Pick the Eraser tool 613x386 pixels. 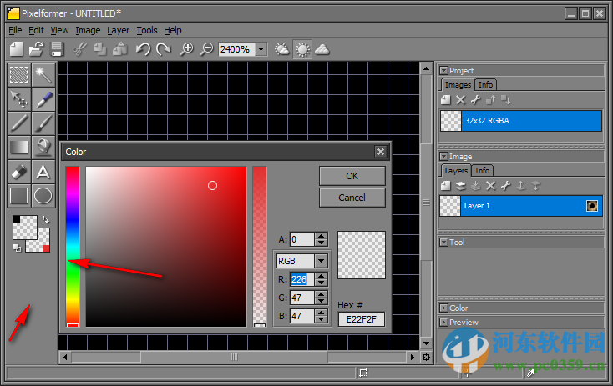tap(19, 171)
